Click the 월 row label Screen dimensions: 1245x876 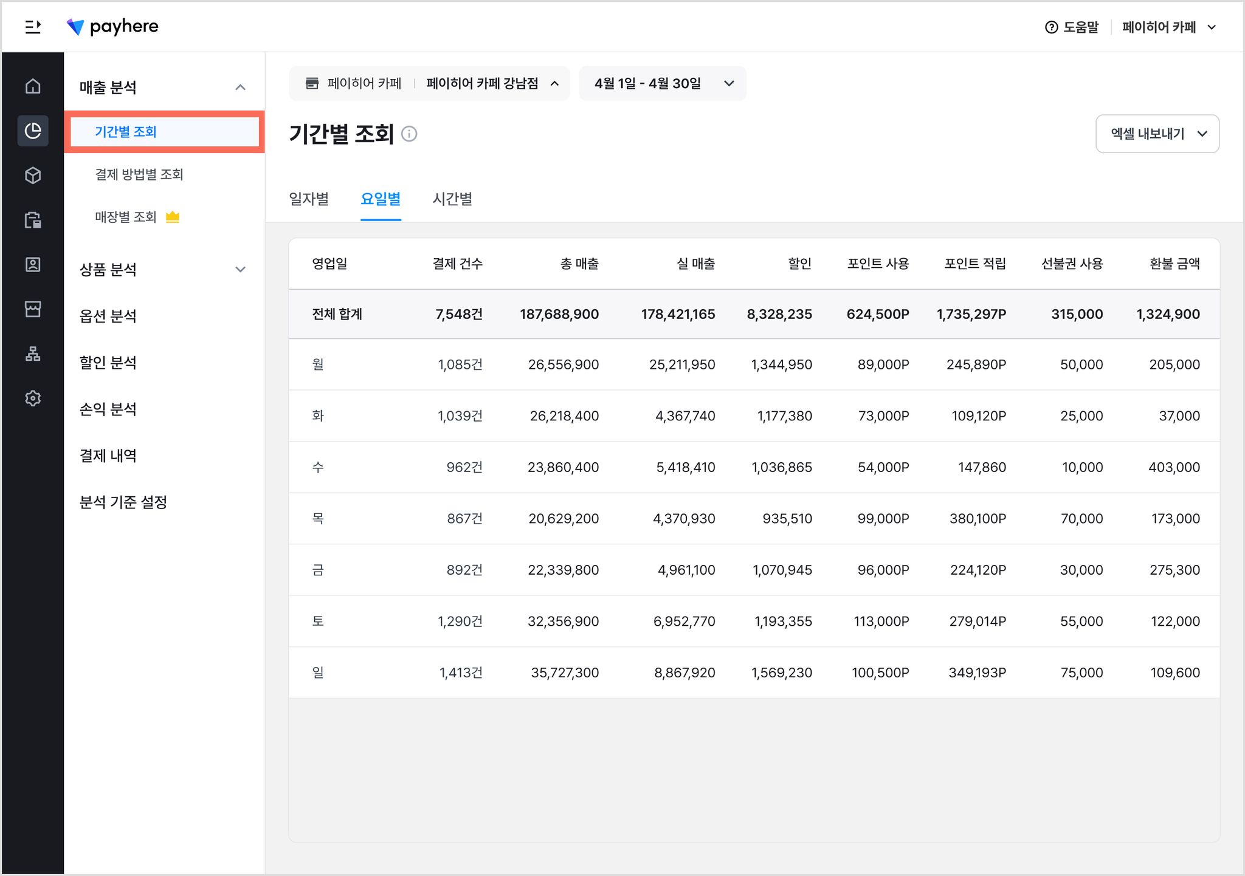click(318, 364)
